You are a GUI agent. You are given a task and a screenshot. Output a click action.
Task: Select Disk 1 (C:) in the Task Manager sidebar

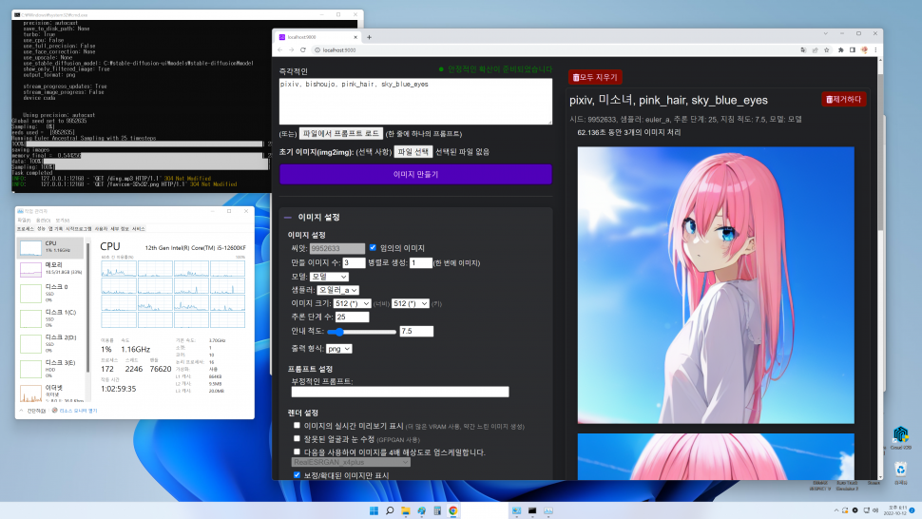point(51,318)
